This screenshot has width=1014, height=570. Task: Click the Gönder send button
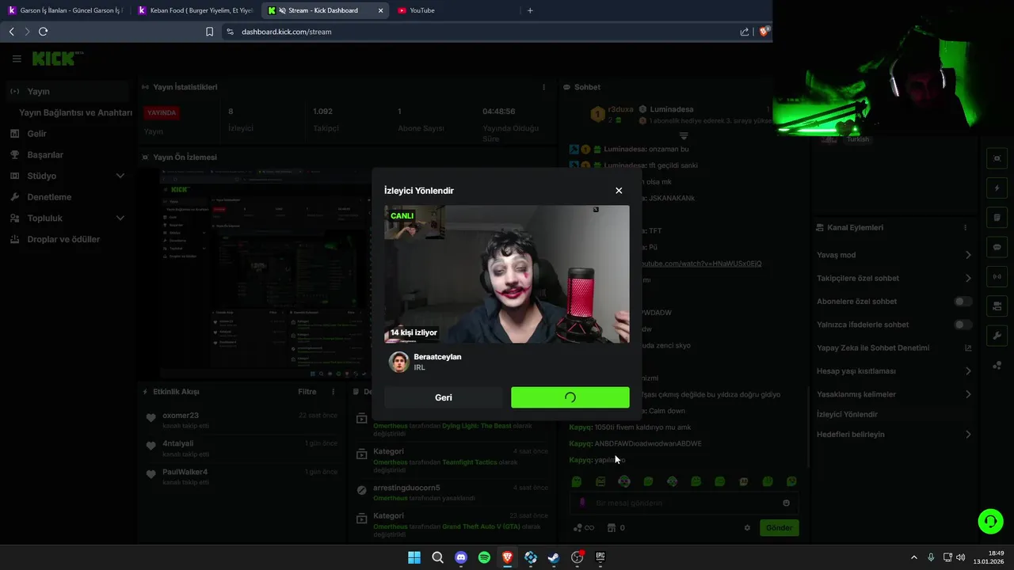click(x=779, y=528)
